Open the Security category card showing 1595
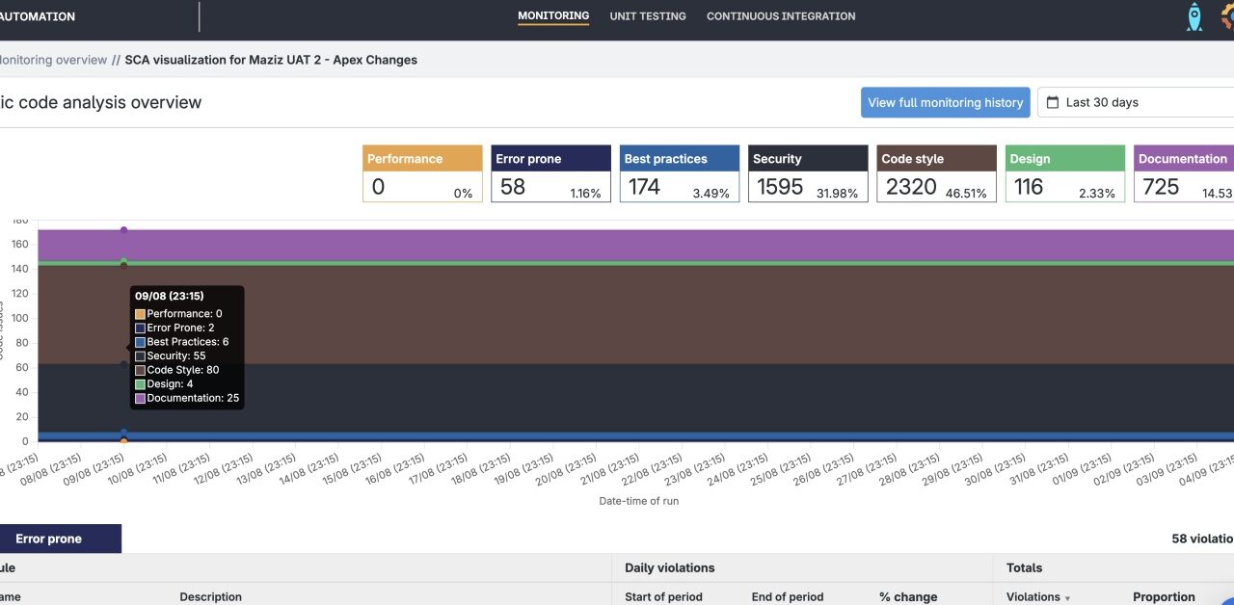 point(808,172)
